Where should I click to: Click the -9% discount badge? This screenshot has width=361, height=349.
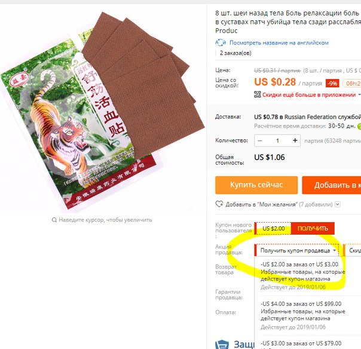click(x=332, y=83)
